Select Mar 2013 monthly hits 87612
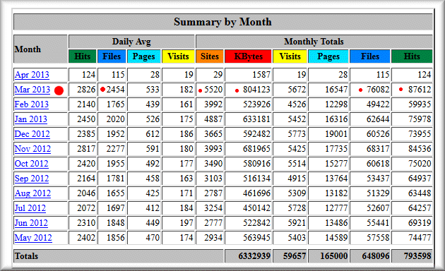445x271 pixels. [x=420, y=90]
